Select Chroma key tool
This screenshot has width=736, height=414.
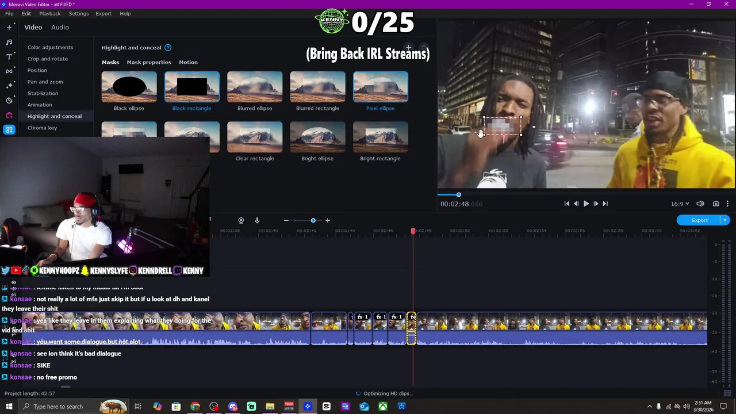[42, 128]
